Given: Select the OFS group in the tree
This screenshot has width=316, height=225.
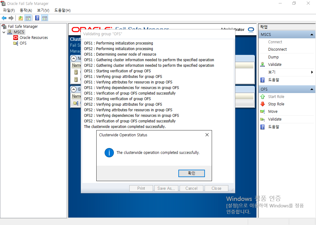Looking at the screenshot, I should click(x=23, y=43).
